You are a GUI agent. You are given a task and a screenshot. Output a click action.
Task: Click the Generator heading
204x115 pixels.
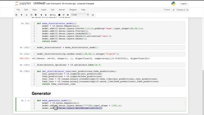[41, 94]
